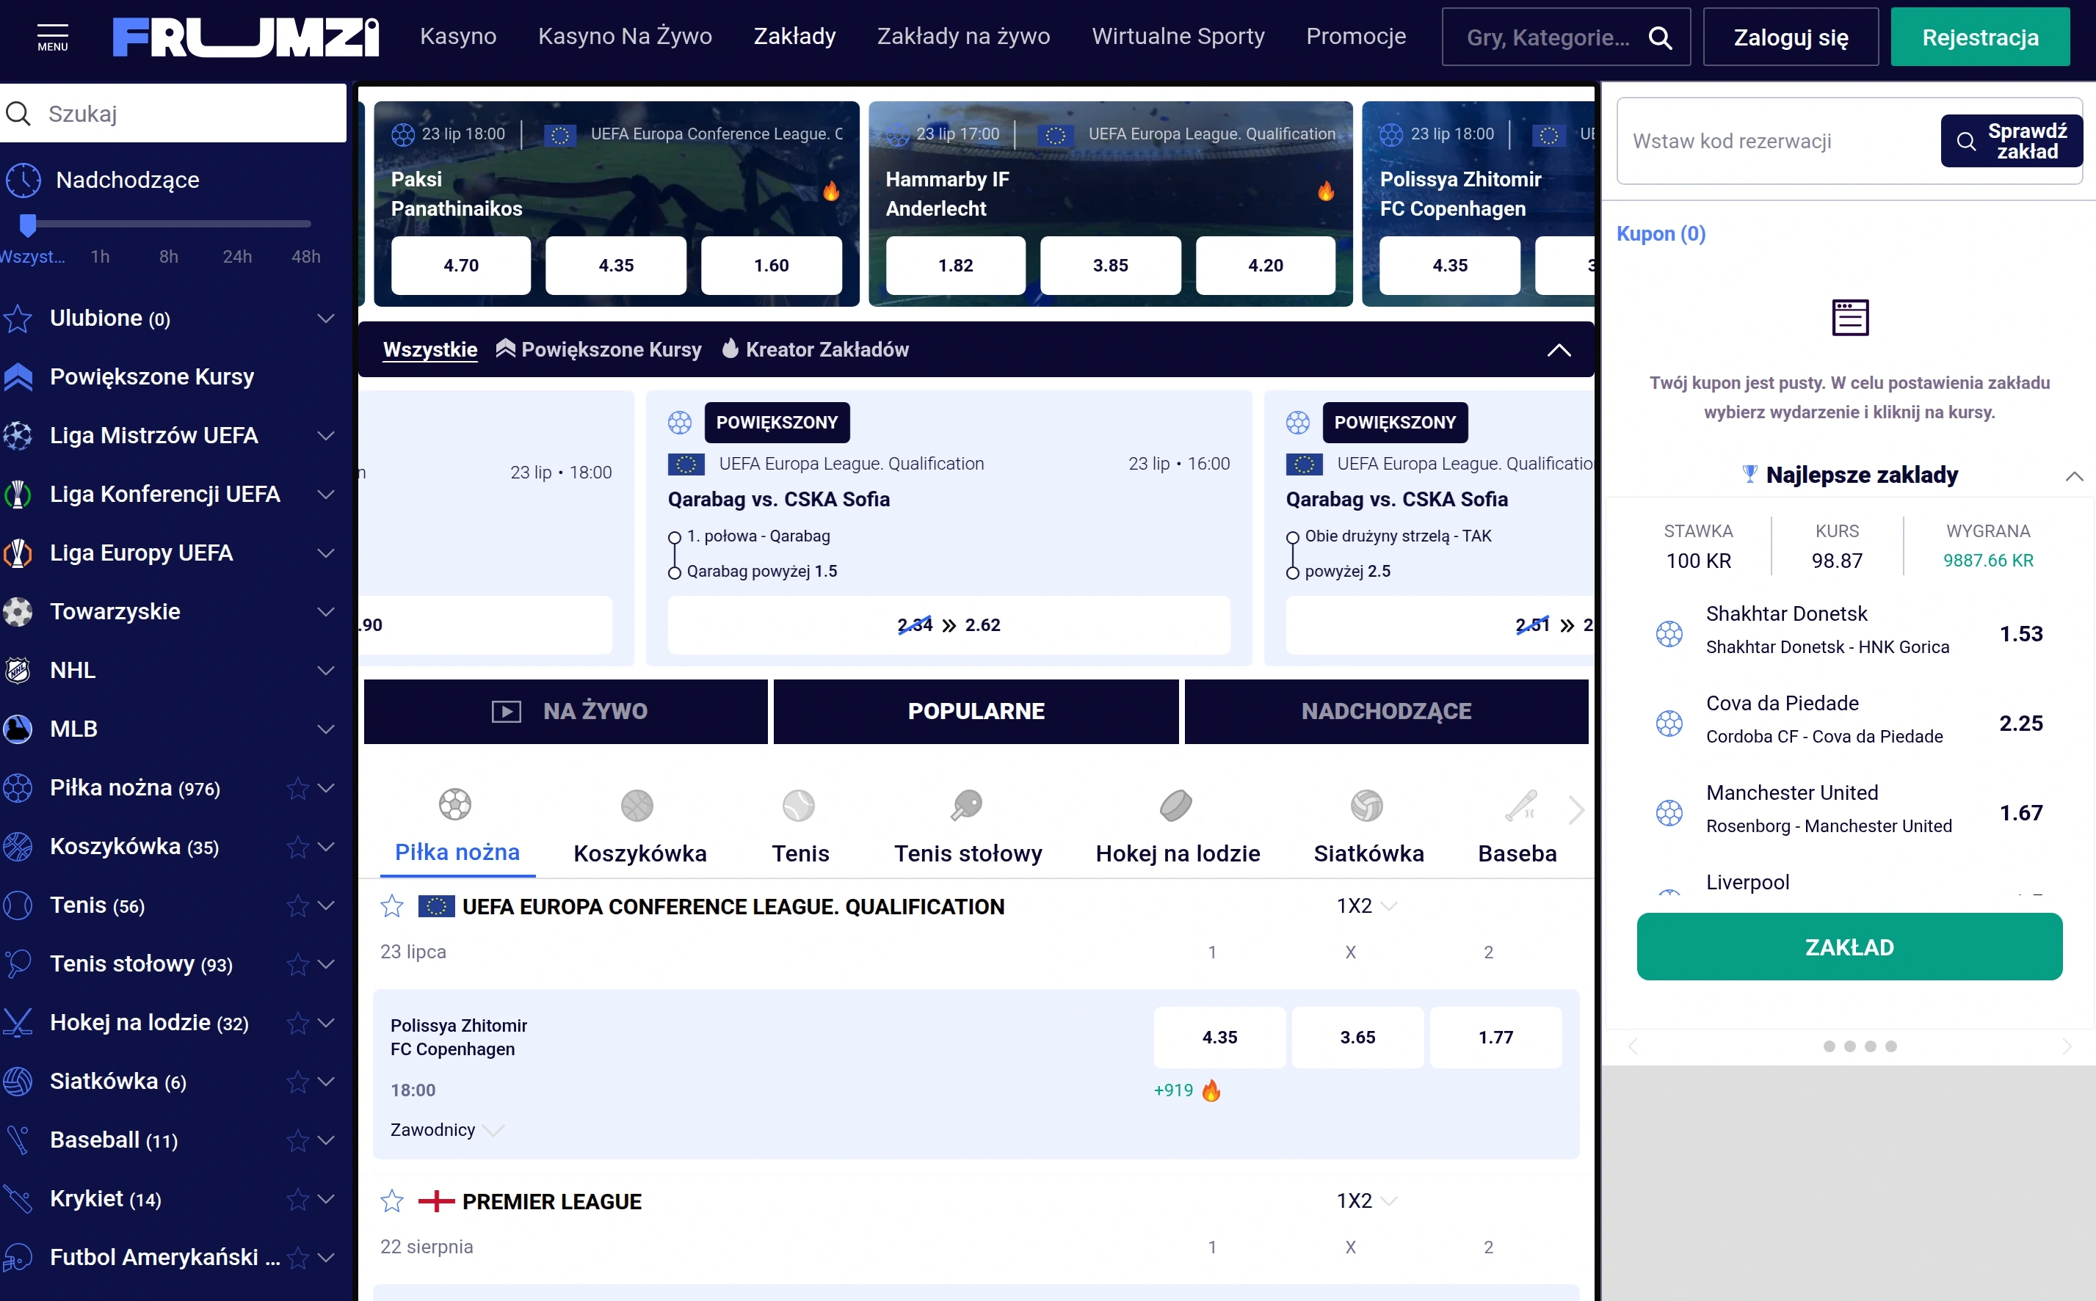Click the Ulubione star icon in sidebar
The height and width of the screenshot is (1301, 2096).
[x=18, y=318]
